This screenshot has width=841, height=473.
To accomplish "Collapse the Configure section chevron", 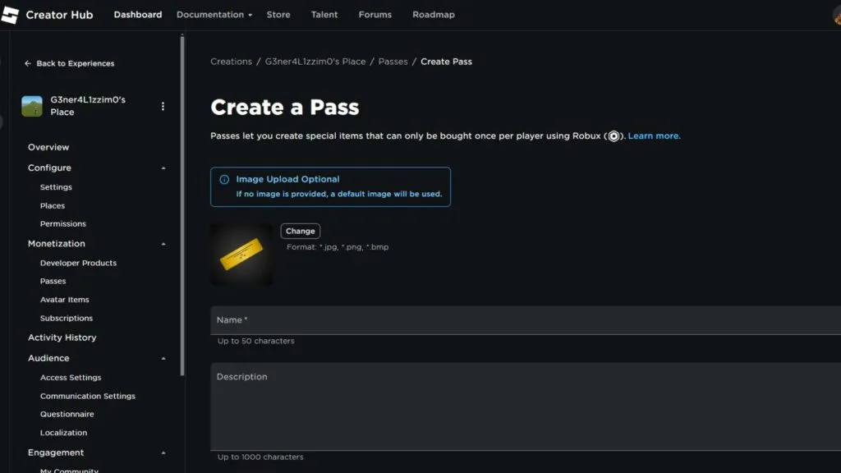I will coord(163,168).
